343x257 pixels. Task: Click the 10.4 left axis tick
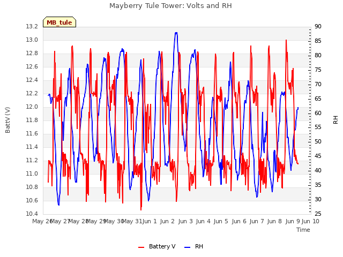[32, 214]
